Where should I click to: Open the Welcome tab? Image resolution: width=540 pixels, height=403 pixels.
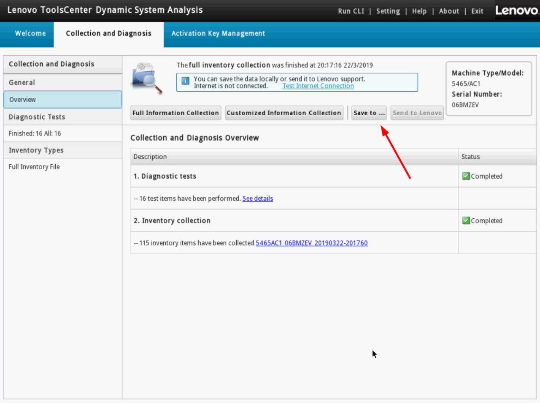pyautogui.click(x=30, y=33)
